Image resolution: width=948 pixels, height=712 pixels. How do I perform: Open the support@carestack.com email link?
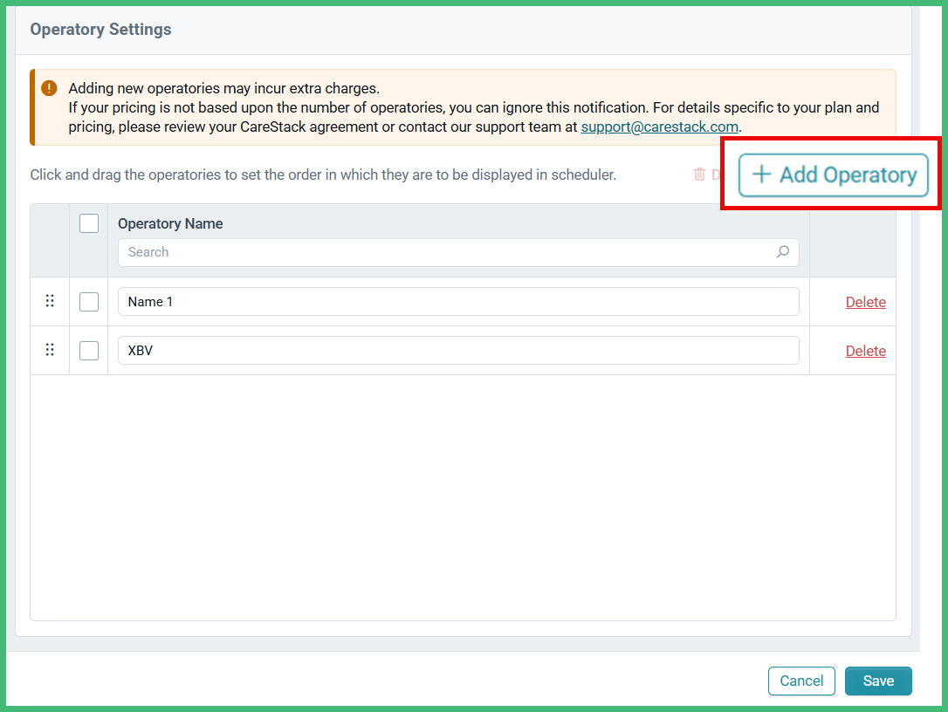point(659,127)
